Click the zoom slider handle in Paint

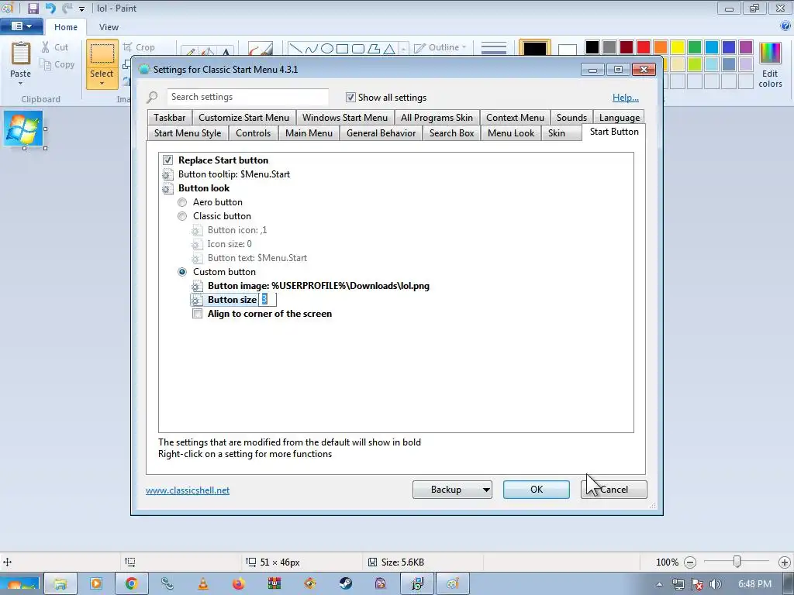[x=737, y=562]
